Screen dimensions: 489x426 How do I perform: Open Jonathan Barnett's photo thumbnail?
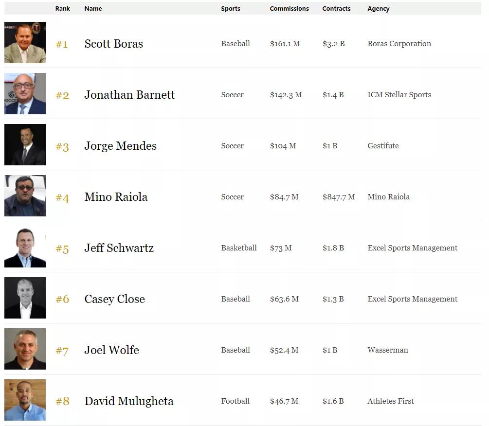coord(25,94)
